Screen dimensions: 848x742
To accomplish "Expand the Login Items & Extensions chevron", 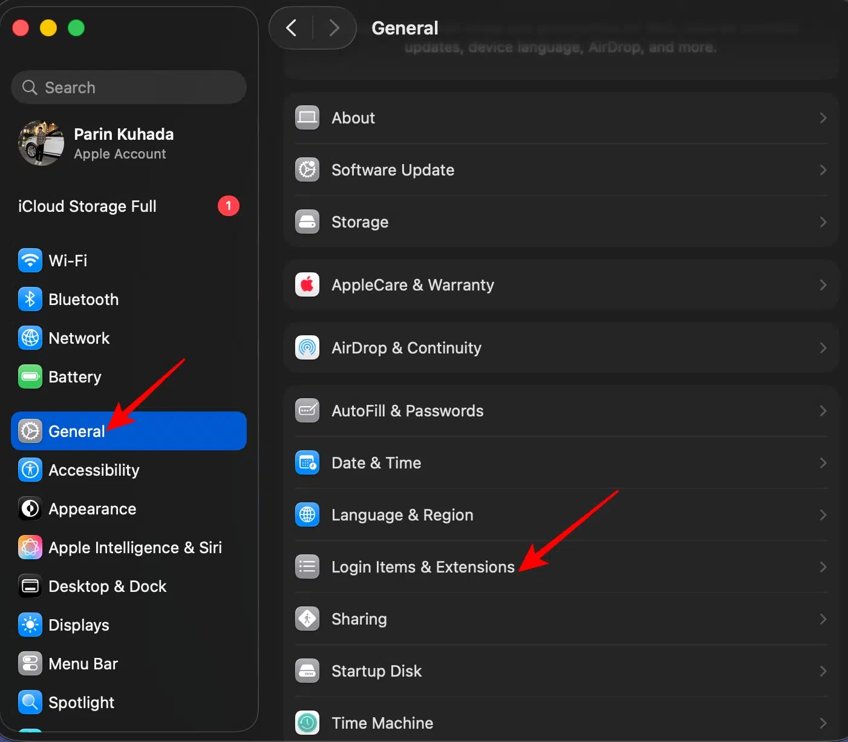I will click(823, 567).
